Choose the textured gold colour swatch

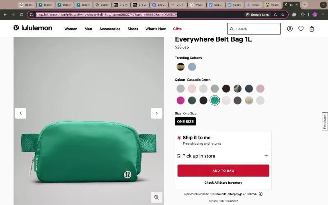[249, 100]
